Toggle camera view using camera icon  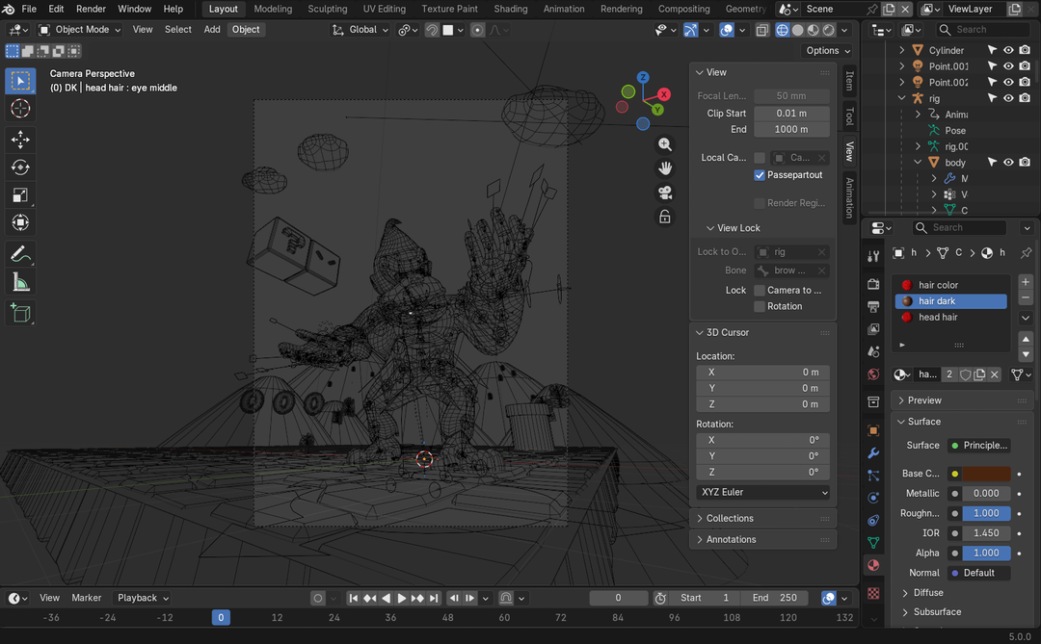click(665, 193)
